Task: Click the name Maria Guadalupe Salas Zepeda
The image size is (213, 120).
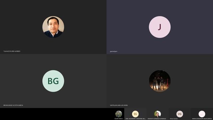Action: [202, 119]
